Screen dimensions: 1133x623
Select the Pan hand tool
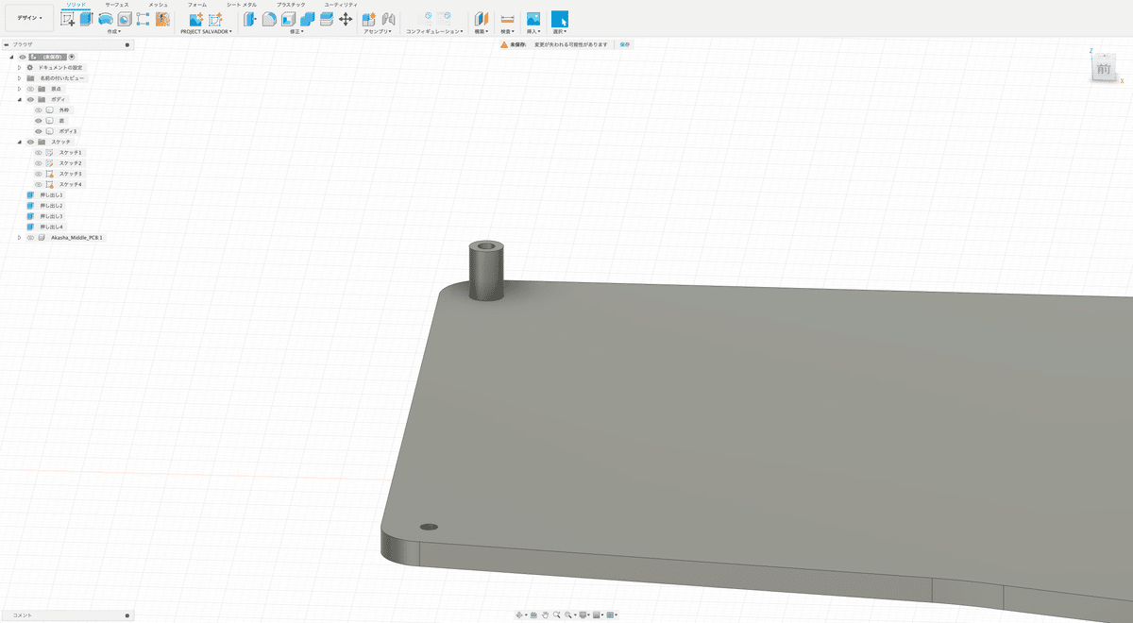(x=545, y=615)
